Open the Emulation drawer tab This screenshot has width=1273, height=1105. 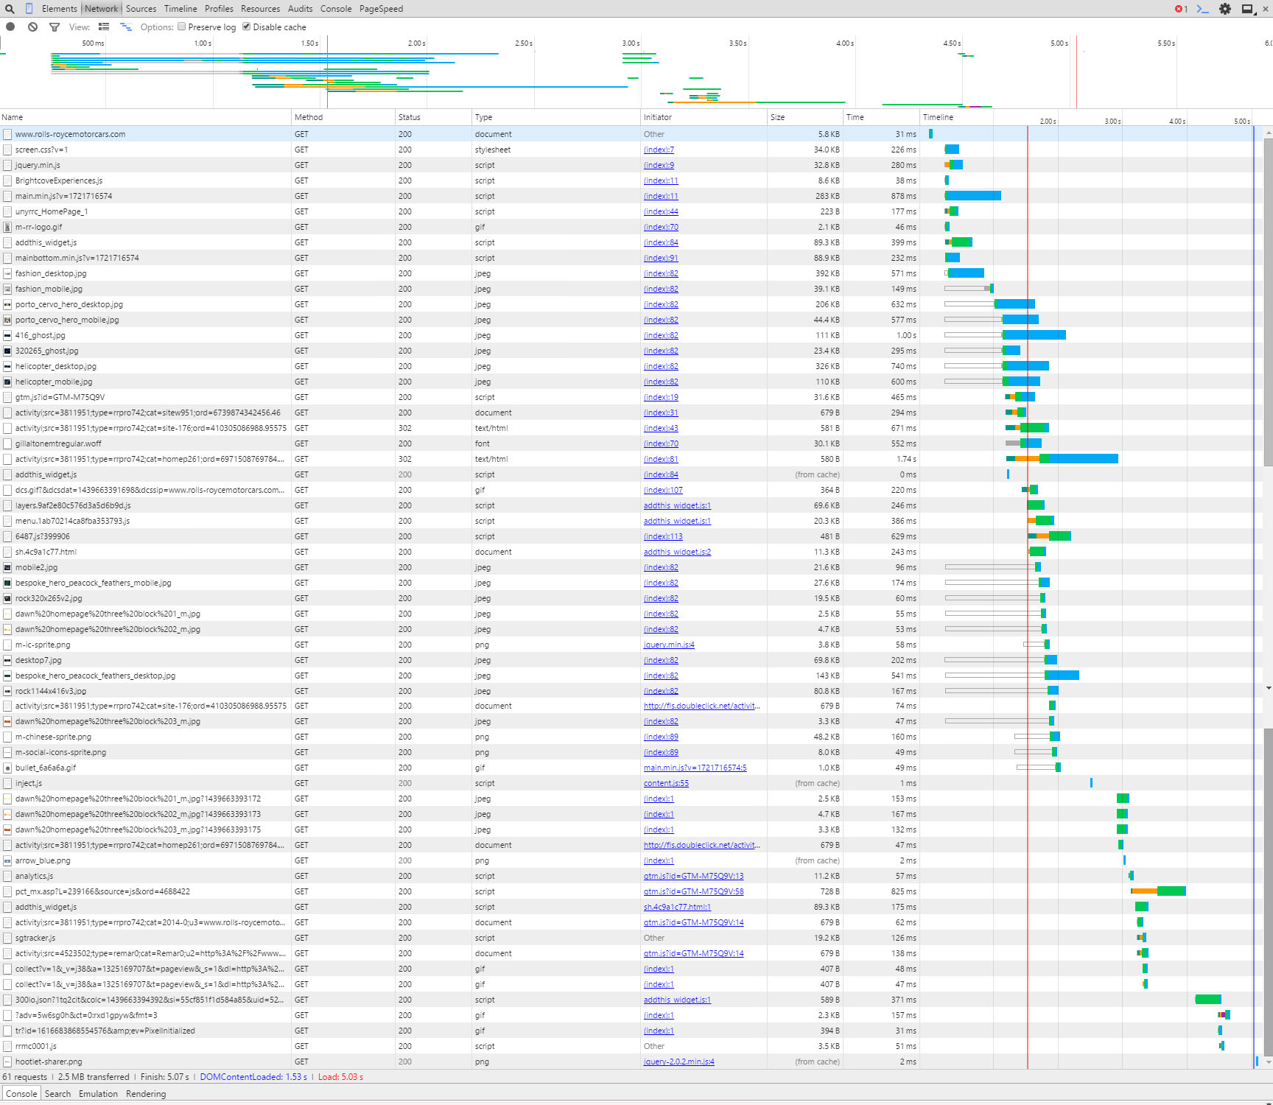click(x=98, y=1094)
